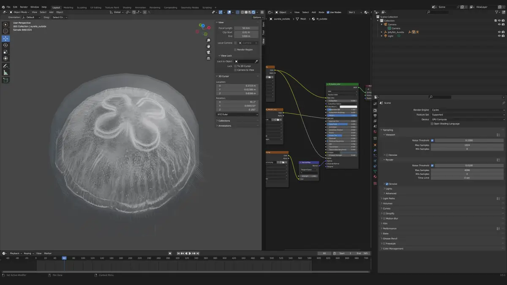Image resolution: width=507 pixels, height=285 pixels.
Task: Open the Slot 1 material slot dropdown
Action: click(x=355, y=12)
